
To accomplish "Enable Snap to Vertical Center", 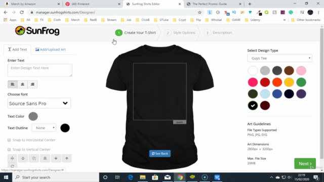I will pos(9,150).
